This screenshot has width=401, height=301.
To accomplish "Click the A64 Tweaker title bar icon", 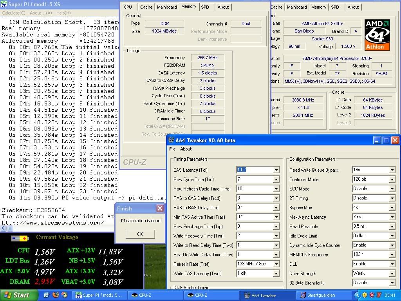I will 171,140.
